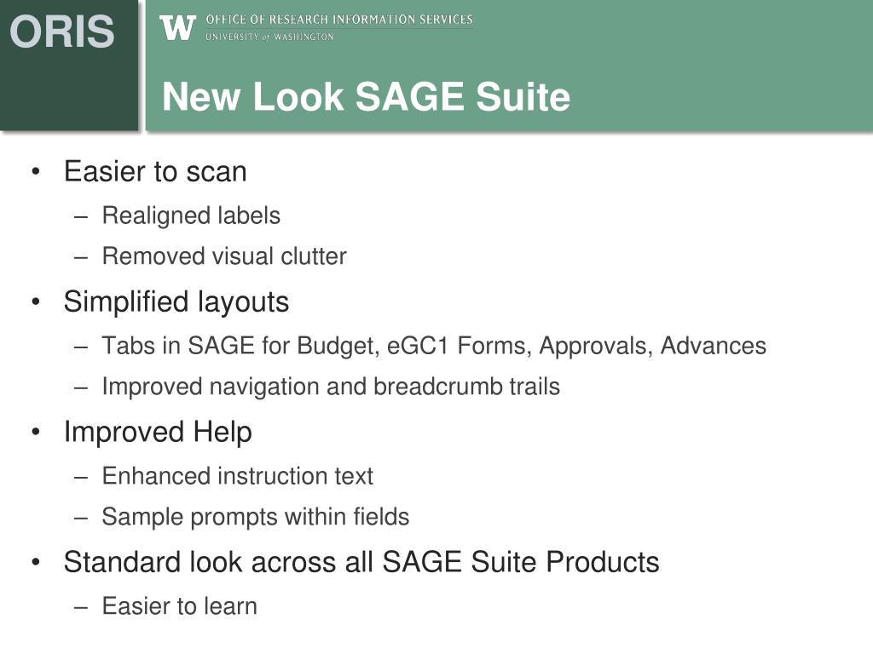
Task: Click the Enhanced instruction text line
Action: pos(238,476)
